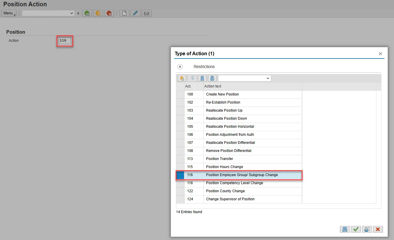Open the Menu button
This screenshot has height=240, width=394.
tap(9, 13)
